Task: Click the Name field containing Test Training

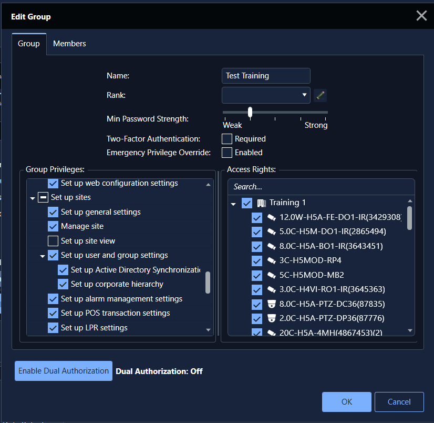Action: tap(266, 76)
